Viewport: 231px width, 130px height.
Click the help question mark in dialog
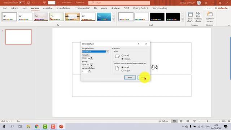(x=138, y=44)
